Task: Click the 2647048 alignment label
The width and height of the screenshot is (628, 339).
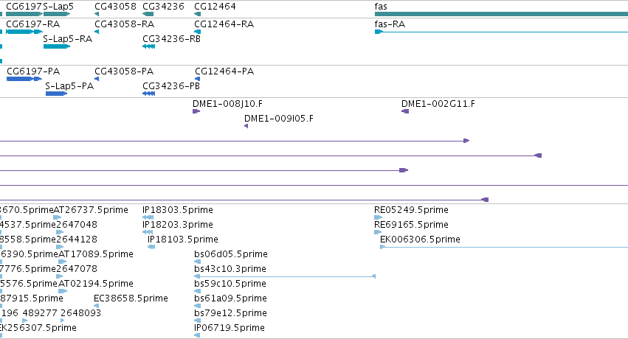Action: (x=77, y=225)
